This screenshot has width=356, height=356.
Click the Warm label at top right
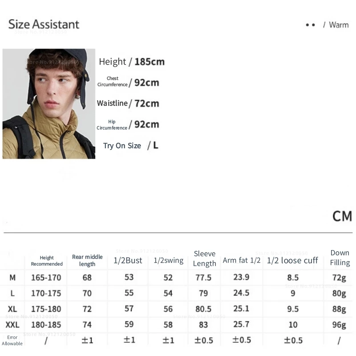[339, 25]
